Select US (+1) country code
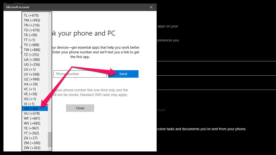Image resolution: width=276 pixels, height=155 pixels. coord(35,70)
